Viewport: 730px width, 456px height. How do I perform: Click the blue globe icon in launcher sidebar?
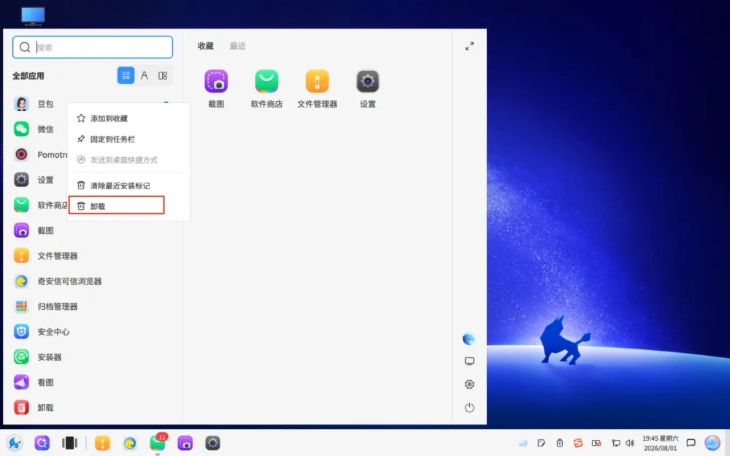pos(469,339)
